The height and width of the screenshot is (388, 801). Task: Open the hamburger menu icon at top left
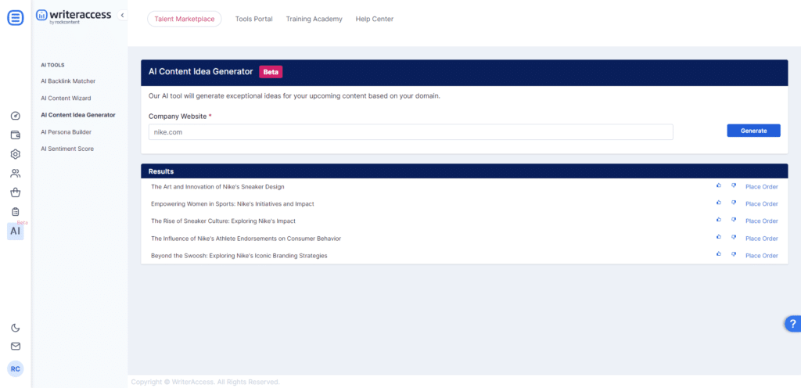[16, 18]
